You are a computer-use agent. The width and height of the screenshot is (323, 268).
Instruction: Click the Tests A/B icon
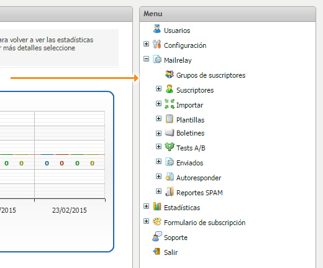pos(170,147)
